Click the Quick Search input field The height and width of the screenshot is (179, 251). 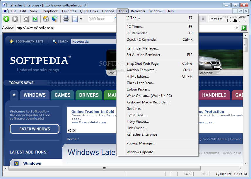pyautogui.click(x=100, y=19)
